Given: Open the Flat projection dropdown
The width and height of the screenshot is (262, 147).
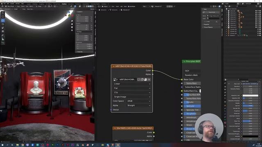Looking at the screenshot, I should pos(132,88).
